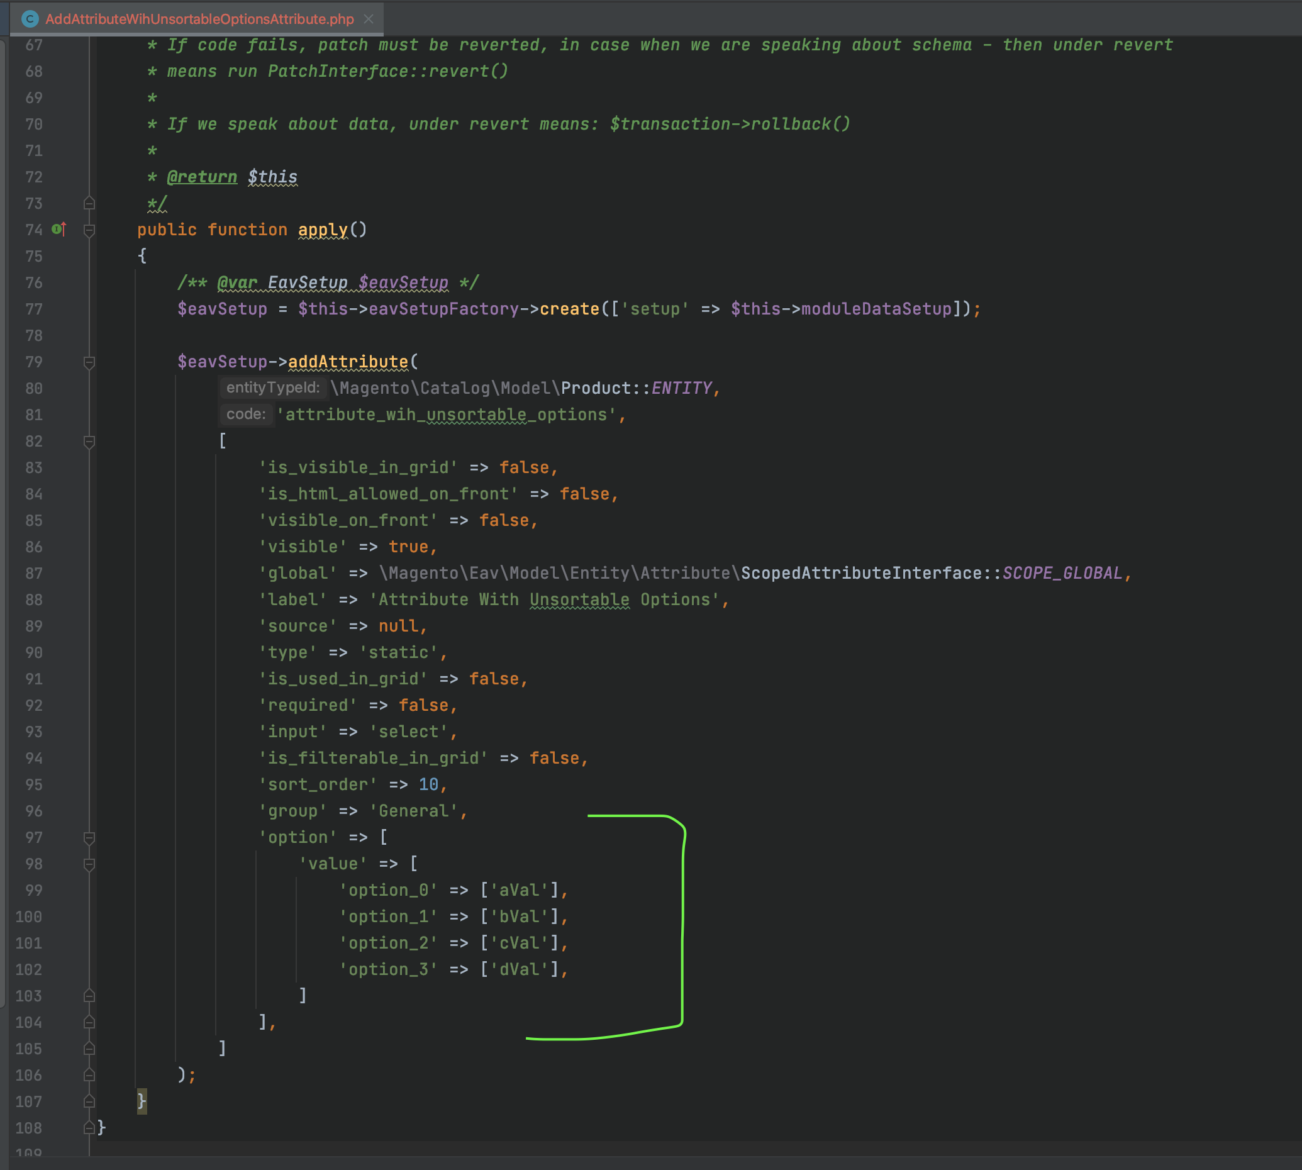Select the AddAttributeWihUnsortableOptionsAttribute.php tab

[197, 19]
